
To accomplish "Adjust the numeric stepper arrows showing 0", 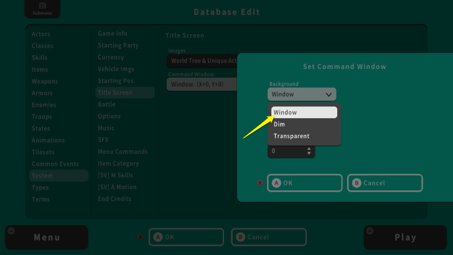I will (x=309, y=151).
